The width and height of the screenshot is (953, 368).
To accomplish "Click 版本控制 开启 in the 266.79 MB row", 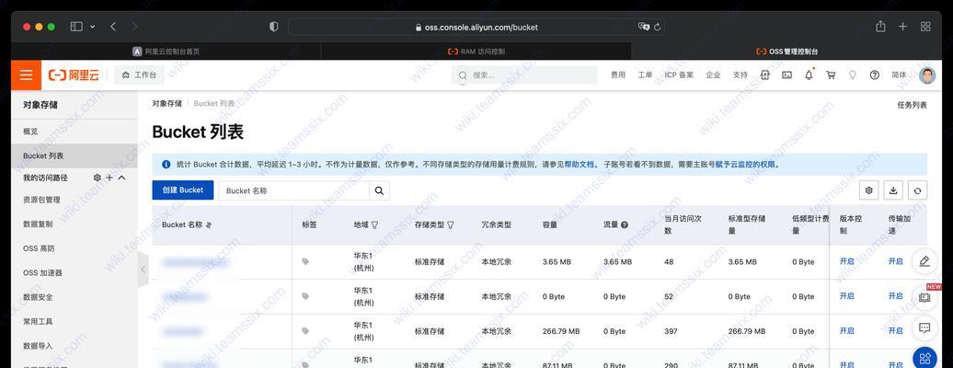I will pos(846,331).
